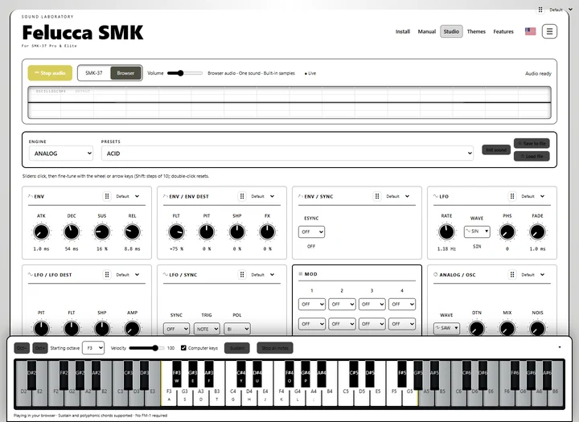
Task: Switch audio output to Browser
Action: (125, 72)
